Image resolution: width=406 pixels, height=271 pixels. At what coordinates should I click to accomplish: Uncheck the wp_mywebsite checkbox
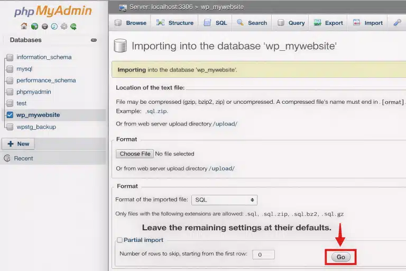coord(10,115)
